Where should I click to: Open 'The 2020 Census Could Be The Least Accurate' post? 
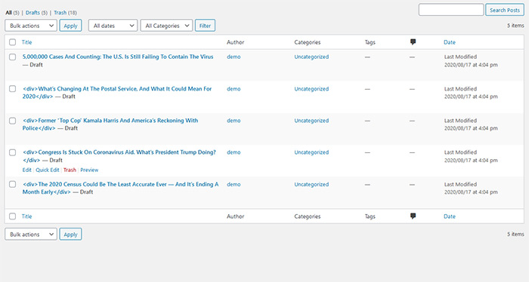pyautogui.click(x=120, y=188)
